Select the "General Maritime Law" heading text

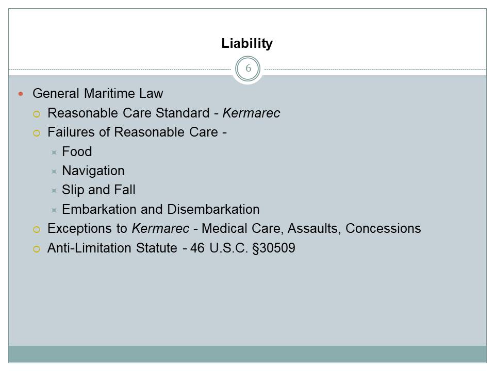[x=97, y=93]
